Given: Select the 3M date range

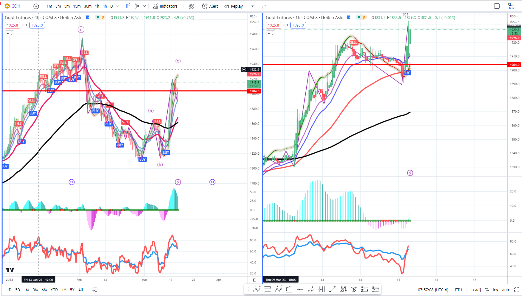Looking at the screenshot, I should point(35,290).
